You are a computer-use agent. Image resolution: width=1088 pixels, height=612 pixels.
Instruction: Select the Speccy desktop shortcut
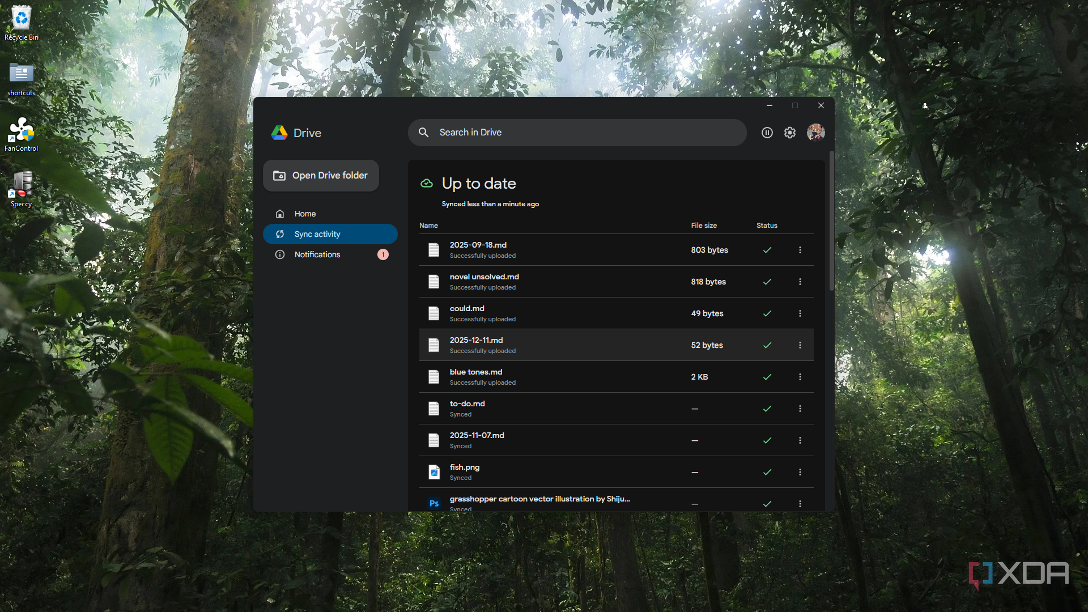pos(22,190)
